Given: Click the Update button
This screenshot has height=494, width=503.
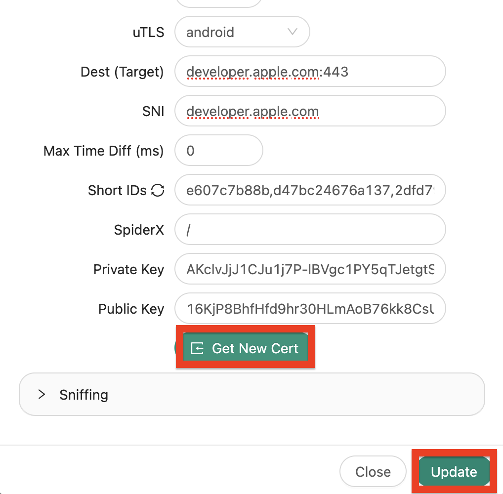Looking at the screenshot, I should click(x=454, y=471).
